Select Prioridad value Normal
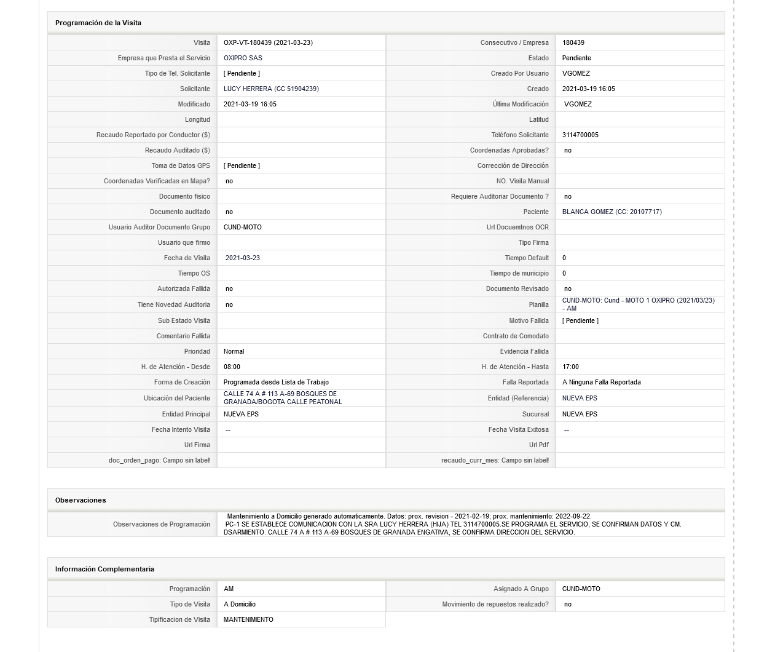This screenshot has height=652, width=767. 234,351
